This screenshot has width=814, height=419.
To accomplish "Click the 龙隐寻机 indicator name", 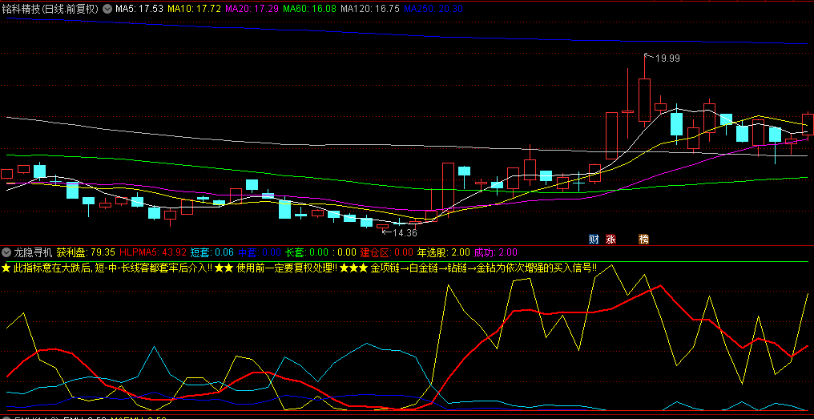I will (33, 253).
